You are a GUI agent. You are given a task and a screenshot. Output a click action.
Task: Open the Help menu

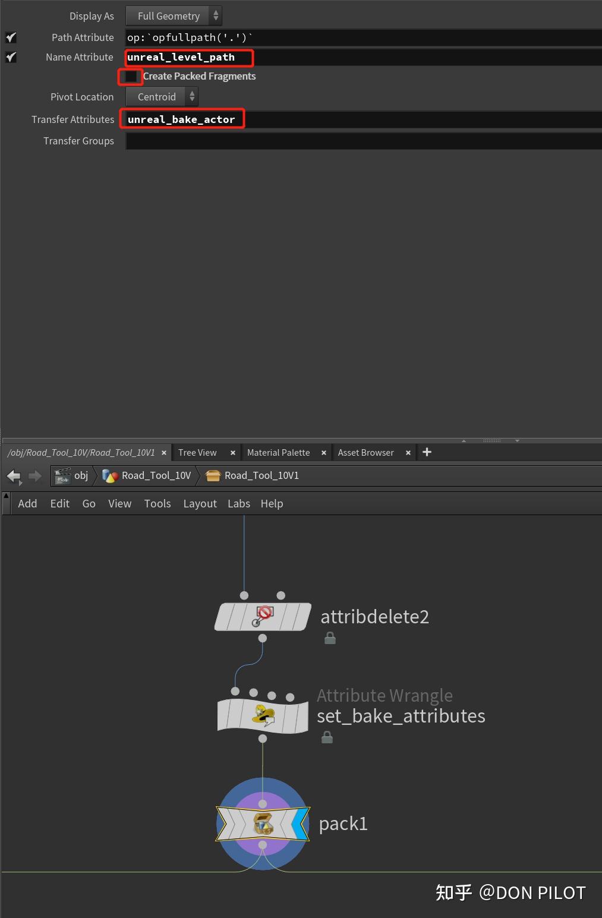[x=272, y=503]
